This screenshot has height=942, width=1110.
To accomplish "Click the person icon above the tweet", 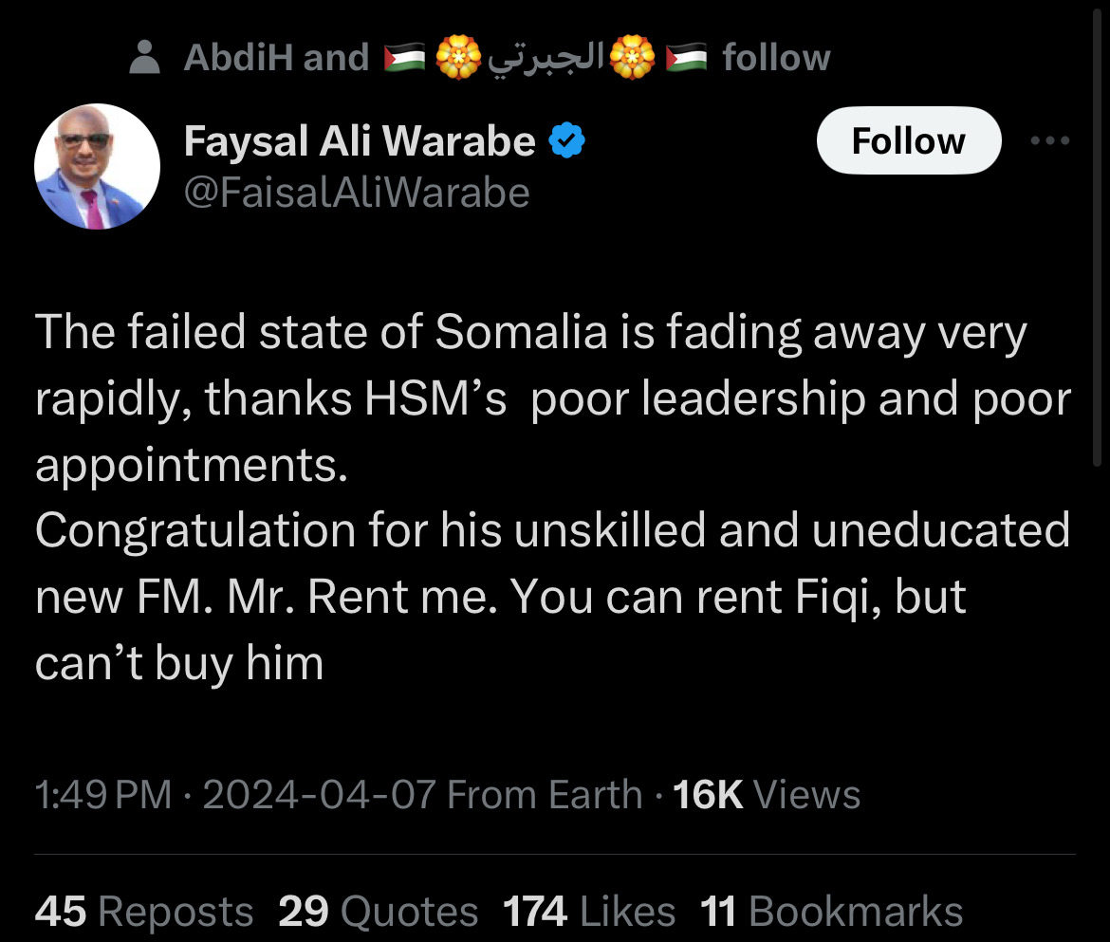I will coord(143,58).
